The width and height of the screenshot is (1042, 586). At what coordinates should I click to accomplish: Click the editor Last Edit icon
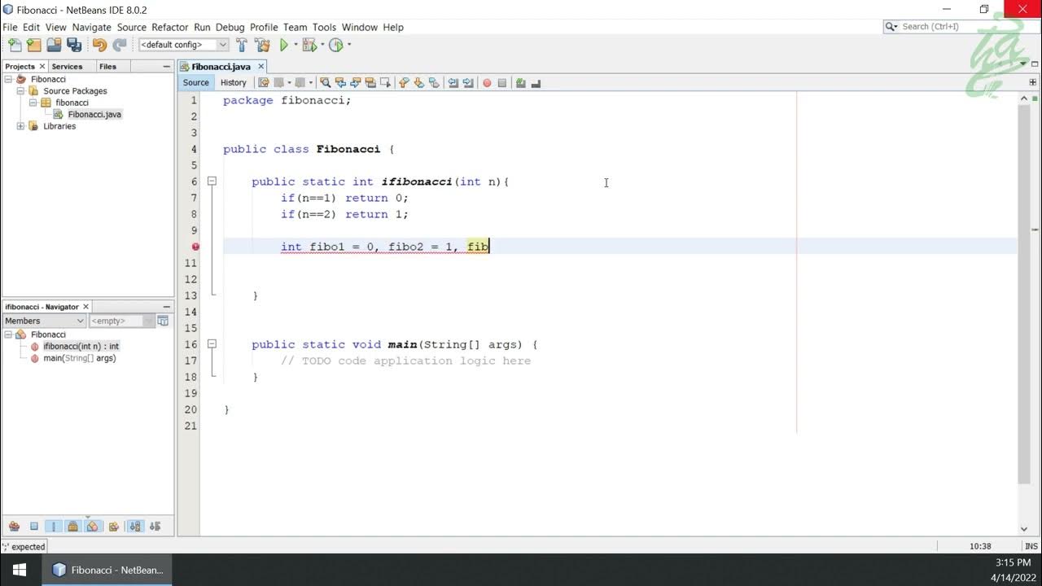pyautogui.click(x=264, y=82)
